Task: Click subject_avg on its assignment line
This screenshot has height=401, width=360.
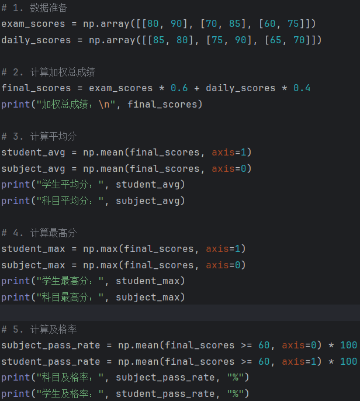Action: point(33,169)
